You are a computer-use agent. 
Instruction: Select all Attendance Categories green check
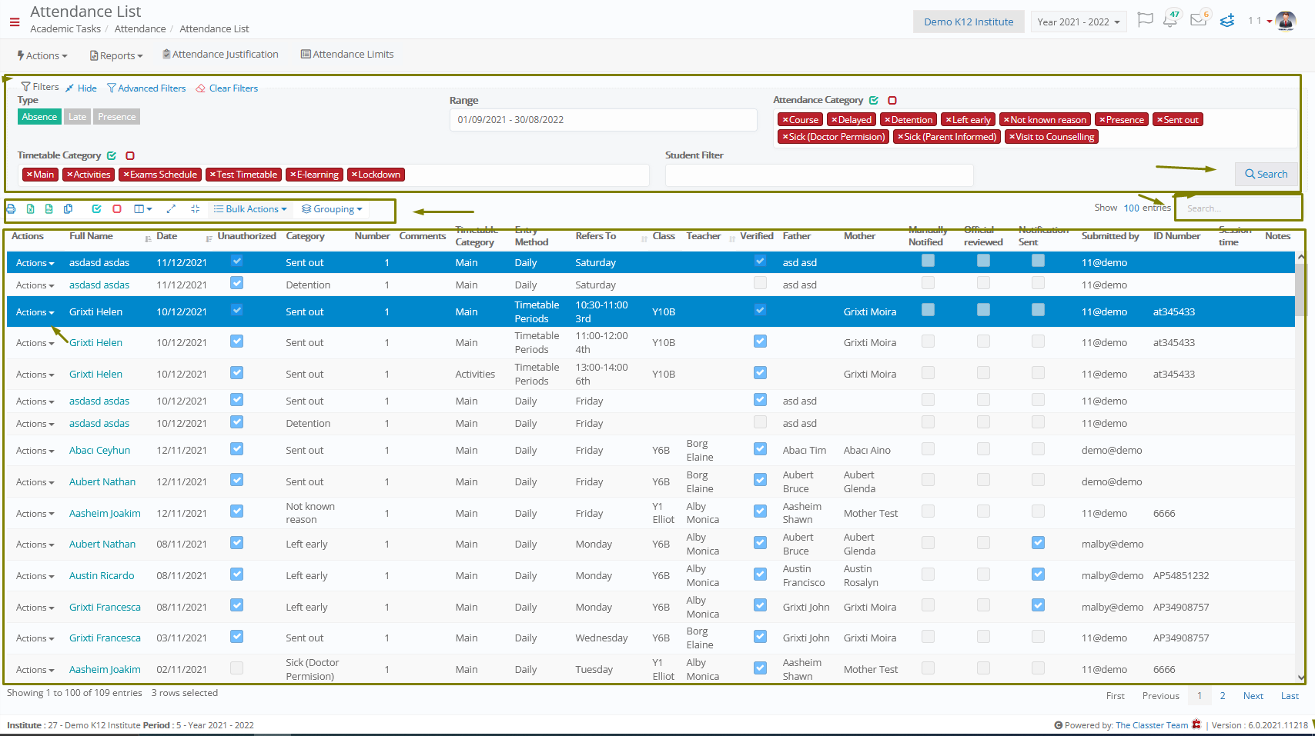874,101
